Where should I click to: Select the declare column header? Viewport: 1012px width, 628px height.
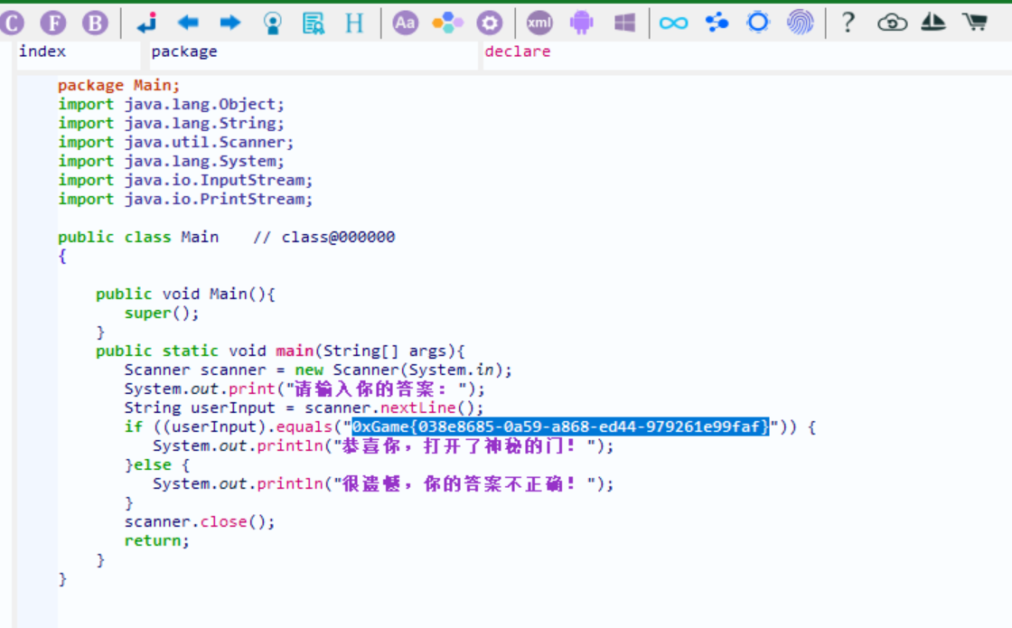pyautogui.click(x=517, y=52)
